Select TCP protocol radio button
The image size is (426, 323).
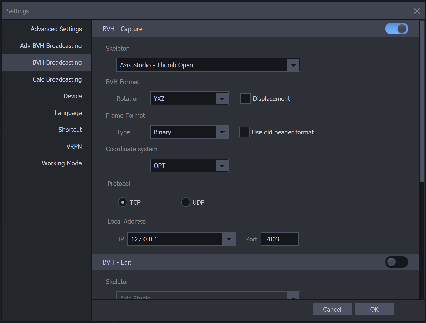(123, 202)
